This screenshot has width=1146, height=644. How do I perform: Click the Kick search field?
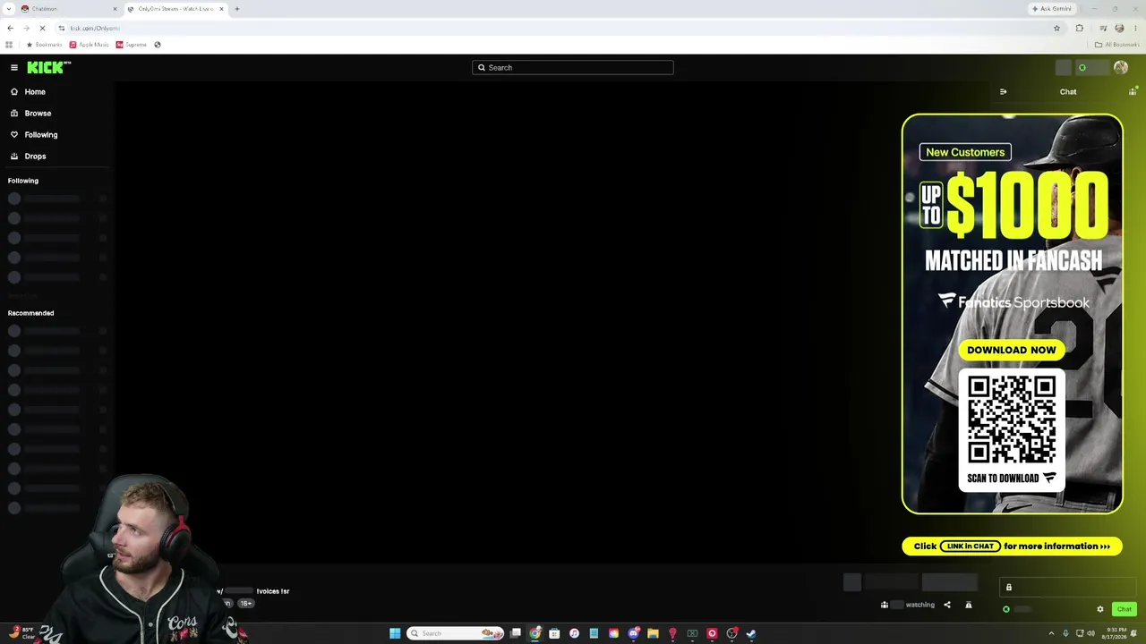573,67
